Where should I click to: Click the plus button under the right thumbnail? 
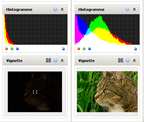click(x=136, y=115)
